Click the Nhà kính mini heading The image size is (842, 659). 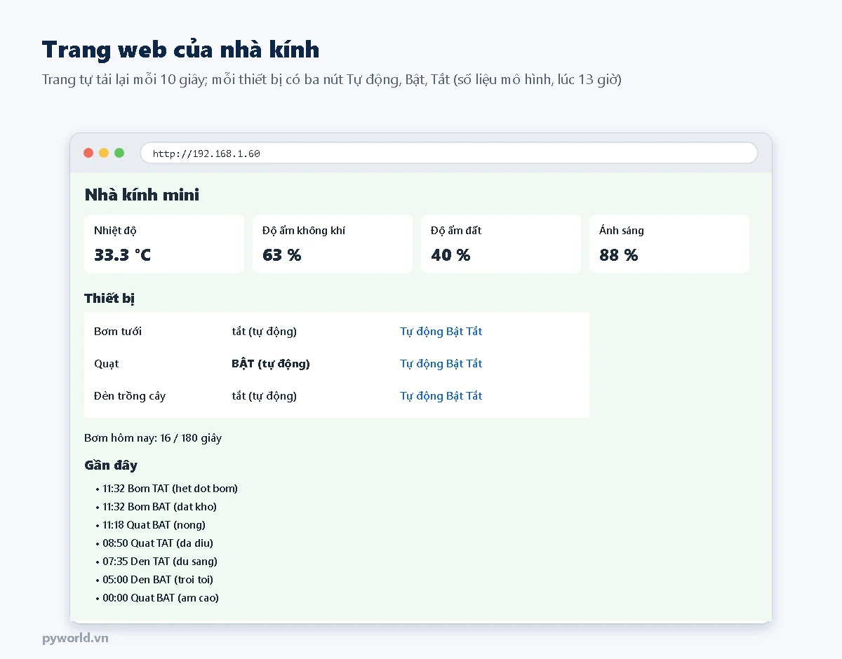[x=142, y=195]
